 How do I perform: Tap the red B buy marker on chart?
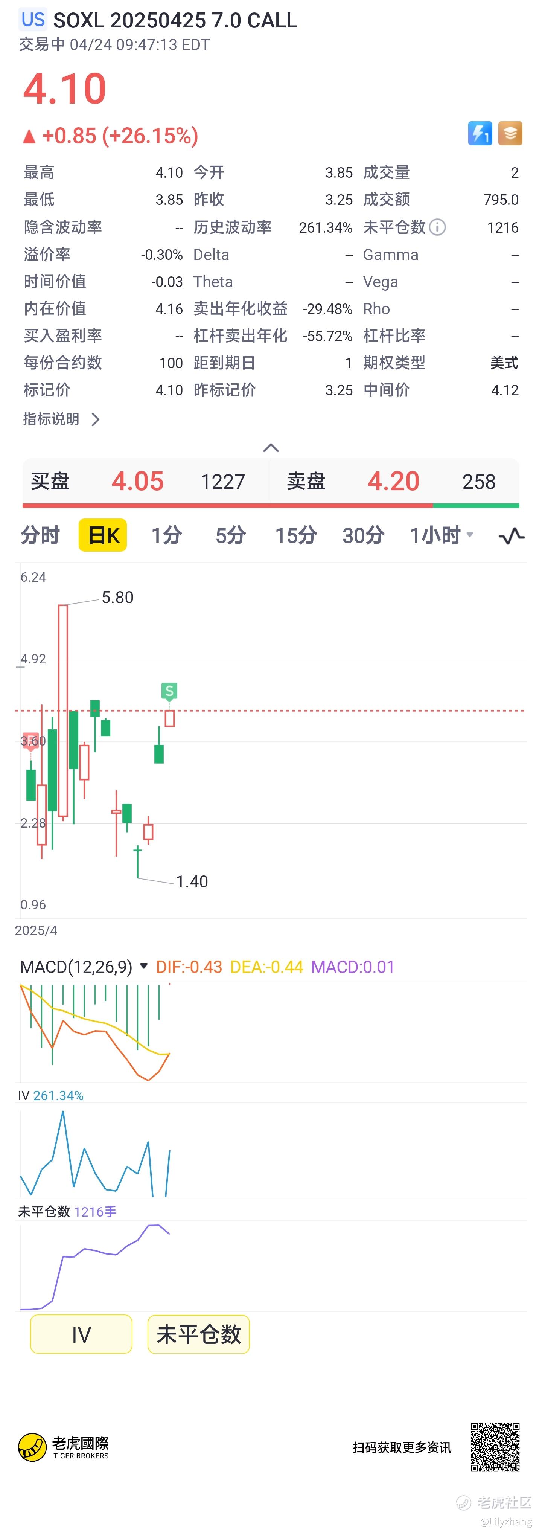[x=30, y=741]
